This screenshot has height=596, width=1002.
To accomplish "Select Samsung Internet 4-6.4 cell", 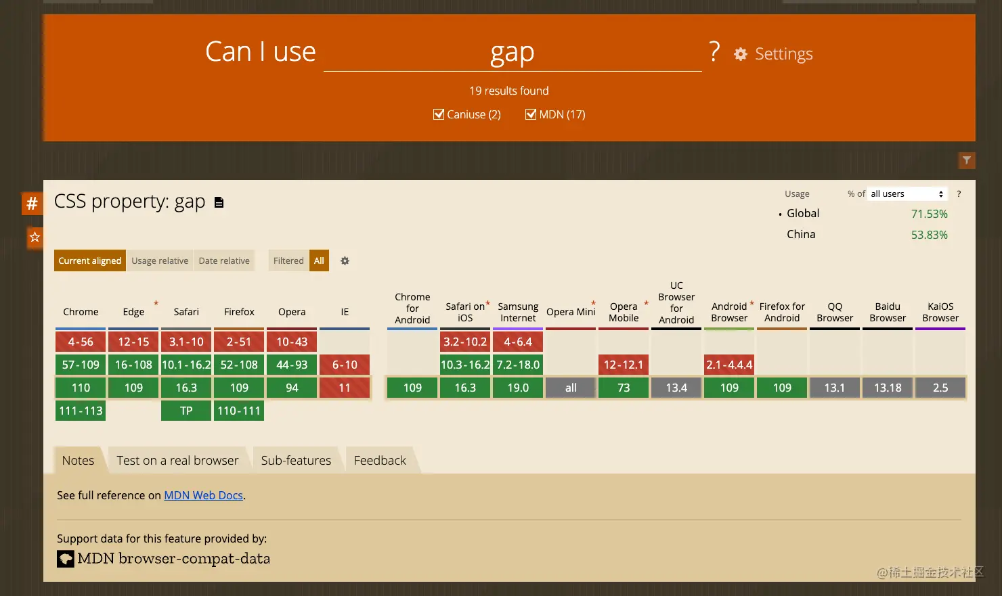I will pyautogui.click(x=518, y=342).
